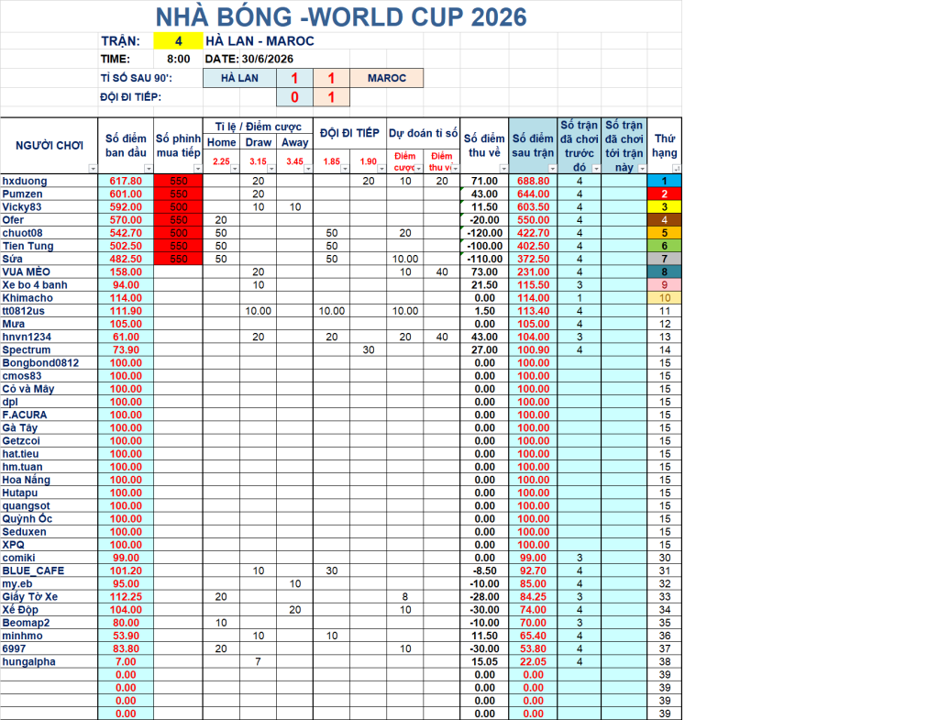Open the Số điểm sau trận filter dropdown
Image resolution: width=939 pixels, height=720 pixels.
(553, 169)
